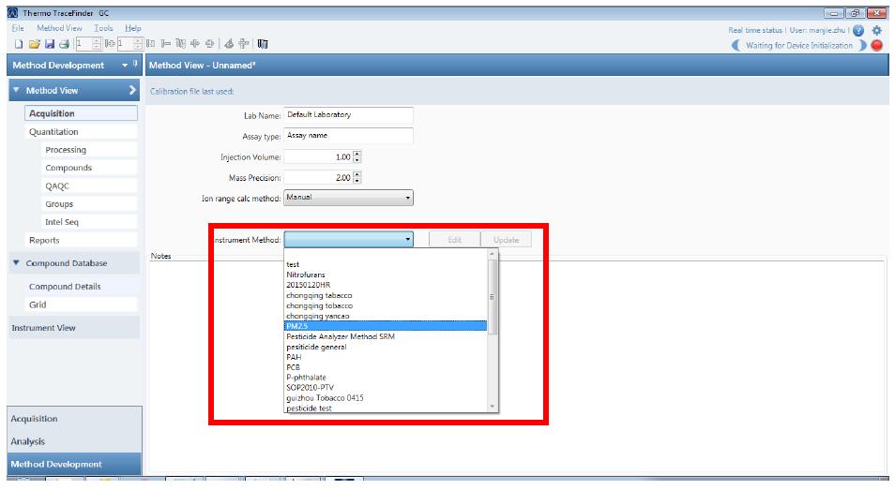Click the Open folder toolbar icon
The width and height of the screenshot is (895, 490).
(34, 44)
